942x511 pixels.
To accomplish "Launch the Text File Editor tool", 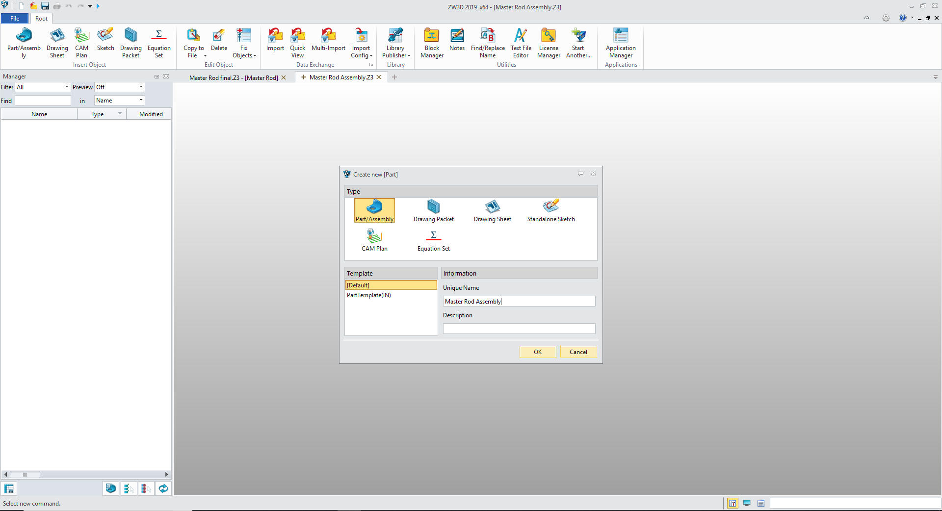I will tap(521, 43).
